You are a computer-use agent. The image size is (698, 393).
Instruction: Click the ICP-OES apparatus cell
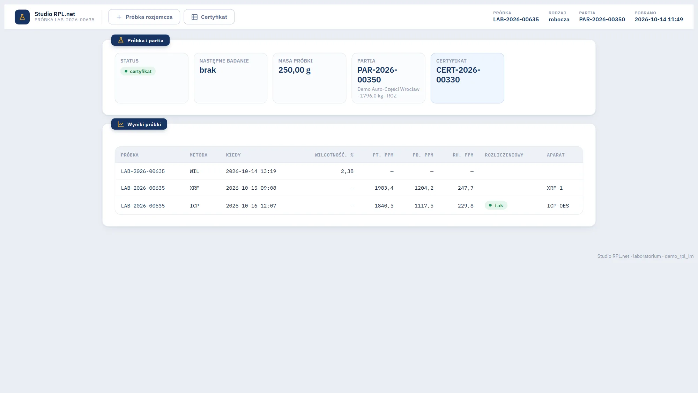click(x=558, y=206)
